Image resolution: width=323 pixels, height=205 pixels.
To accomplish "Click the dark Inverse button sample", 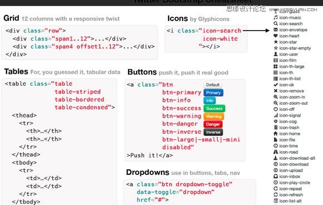I will point(213,132).
